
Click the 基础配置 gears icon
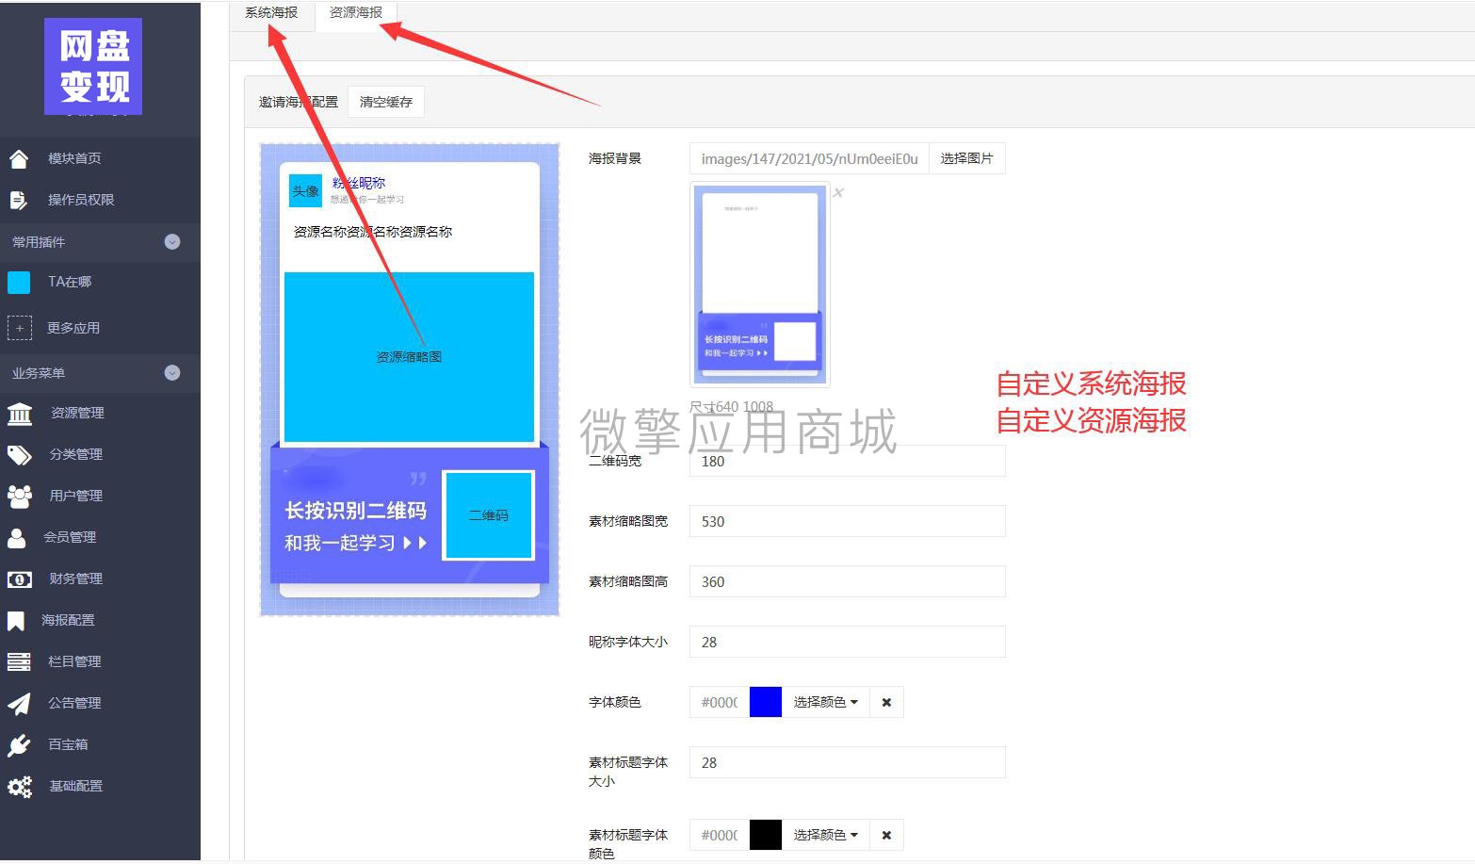point(19,786)
